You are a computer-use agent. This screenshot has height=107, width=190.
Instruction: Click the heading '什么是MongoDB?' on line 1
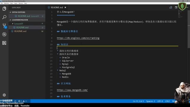[66, 12]
